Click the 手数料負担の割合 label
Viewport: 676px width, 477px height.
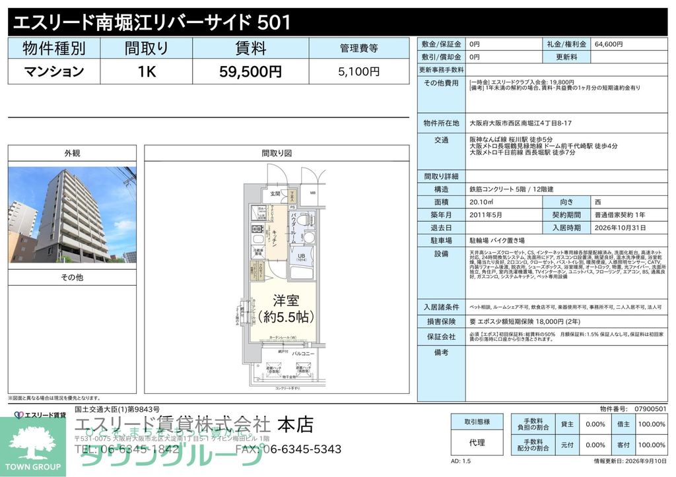533,424
